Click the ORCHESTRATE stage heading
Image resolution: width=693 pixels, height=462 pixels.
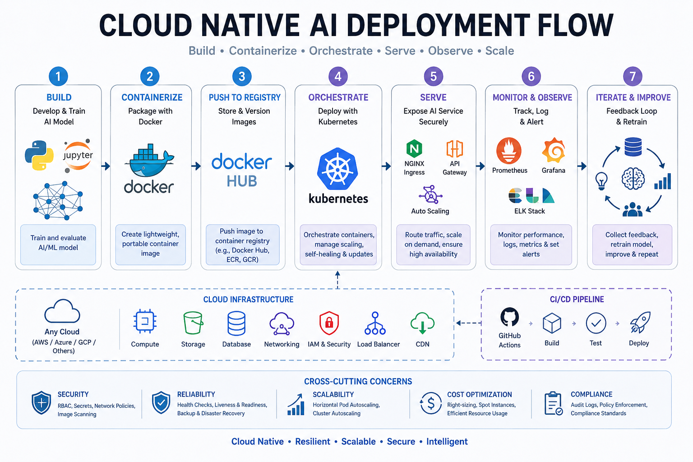338,97
